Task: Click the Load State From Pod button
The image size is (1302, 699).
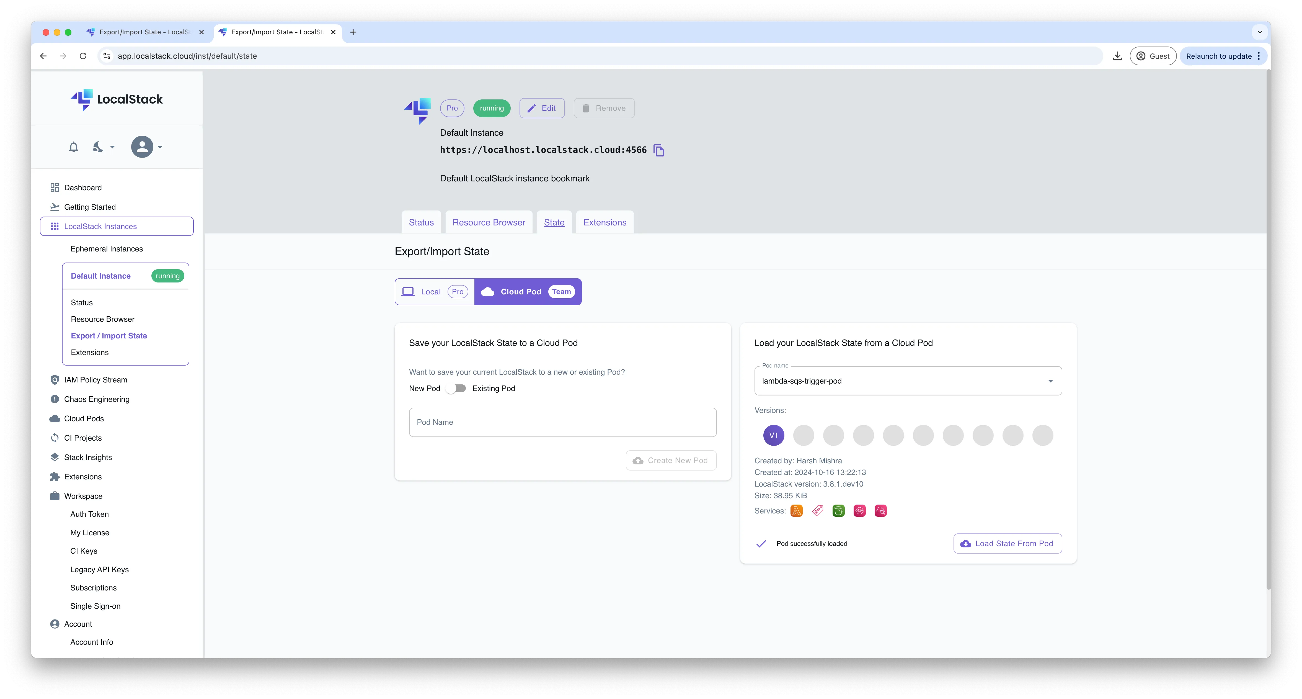Action: [x=1007, y=543]
